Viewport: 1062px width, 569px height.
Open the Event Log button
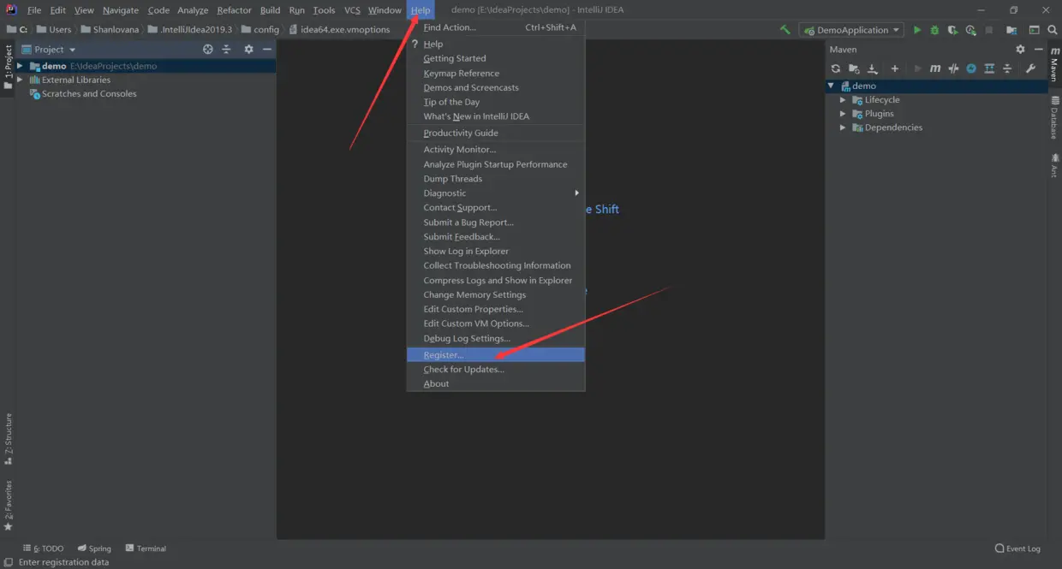(1017, 548)
